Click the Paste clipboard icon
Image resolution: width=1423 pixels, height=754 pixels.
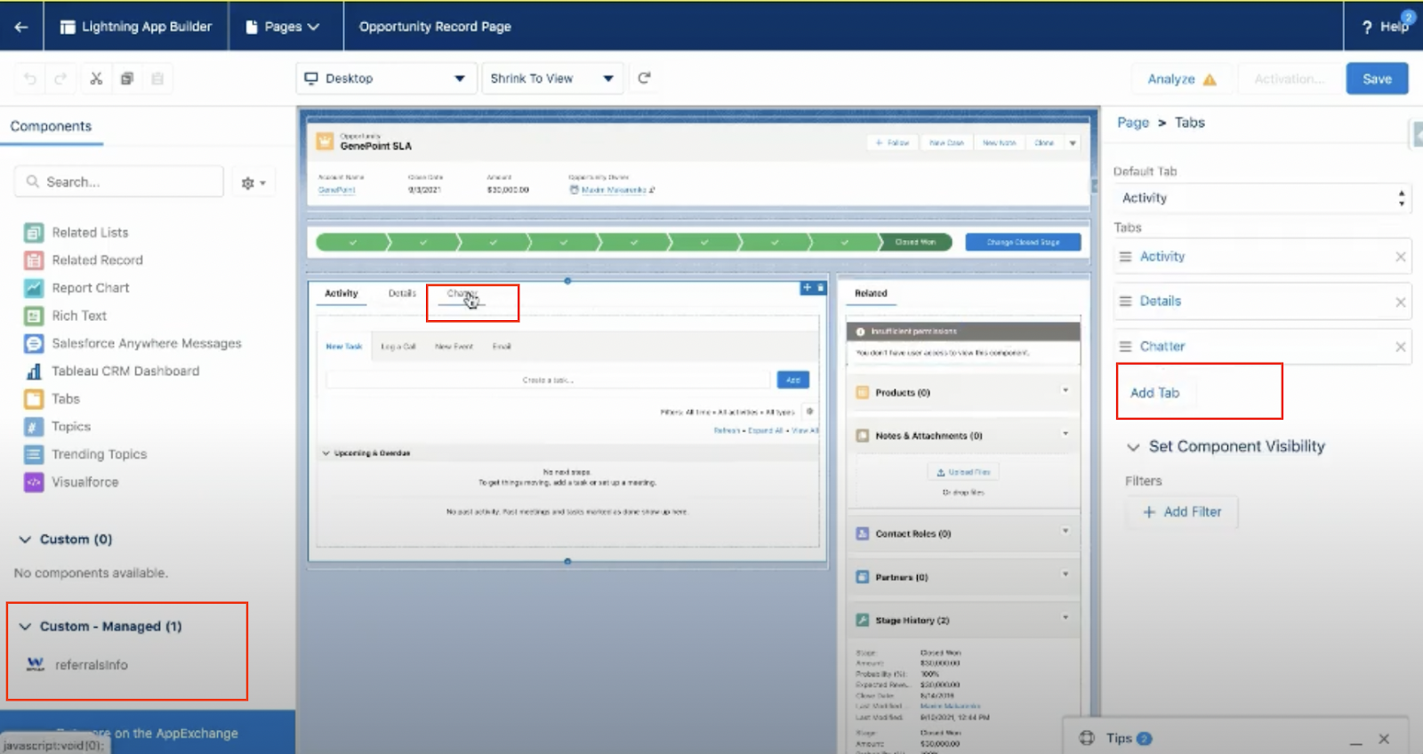click(x=157, y=78)
